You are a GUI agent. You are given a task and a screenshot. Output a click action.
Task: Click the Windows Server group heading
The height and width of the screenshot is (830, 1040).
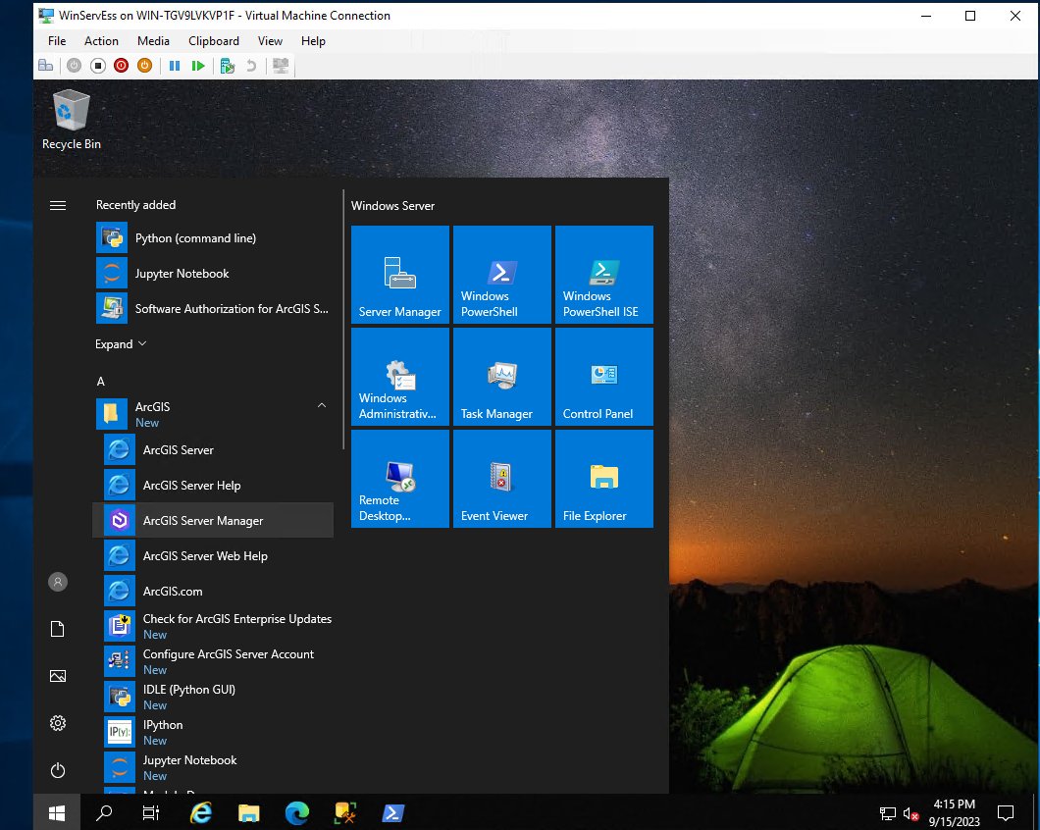[392, 206]
